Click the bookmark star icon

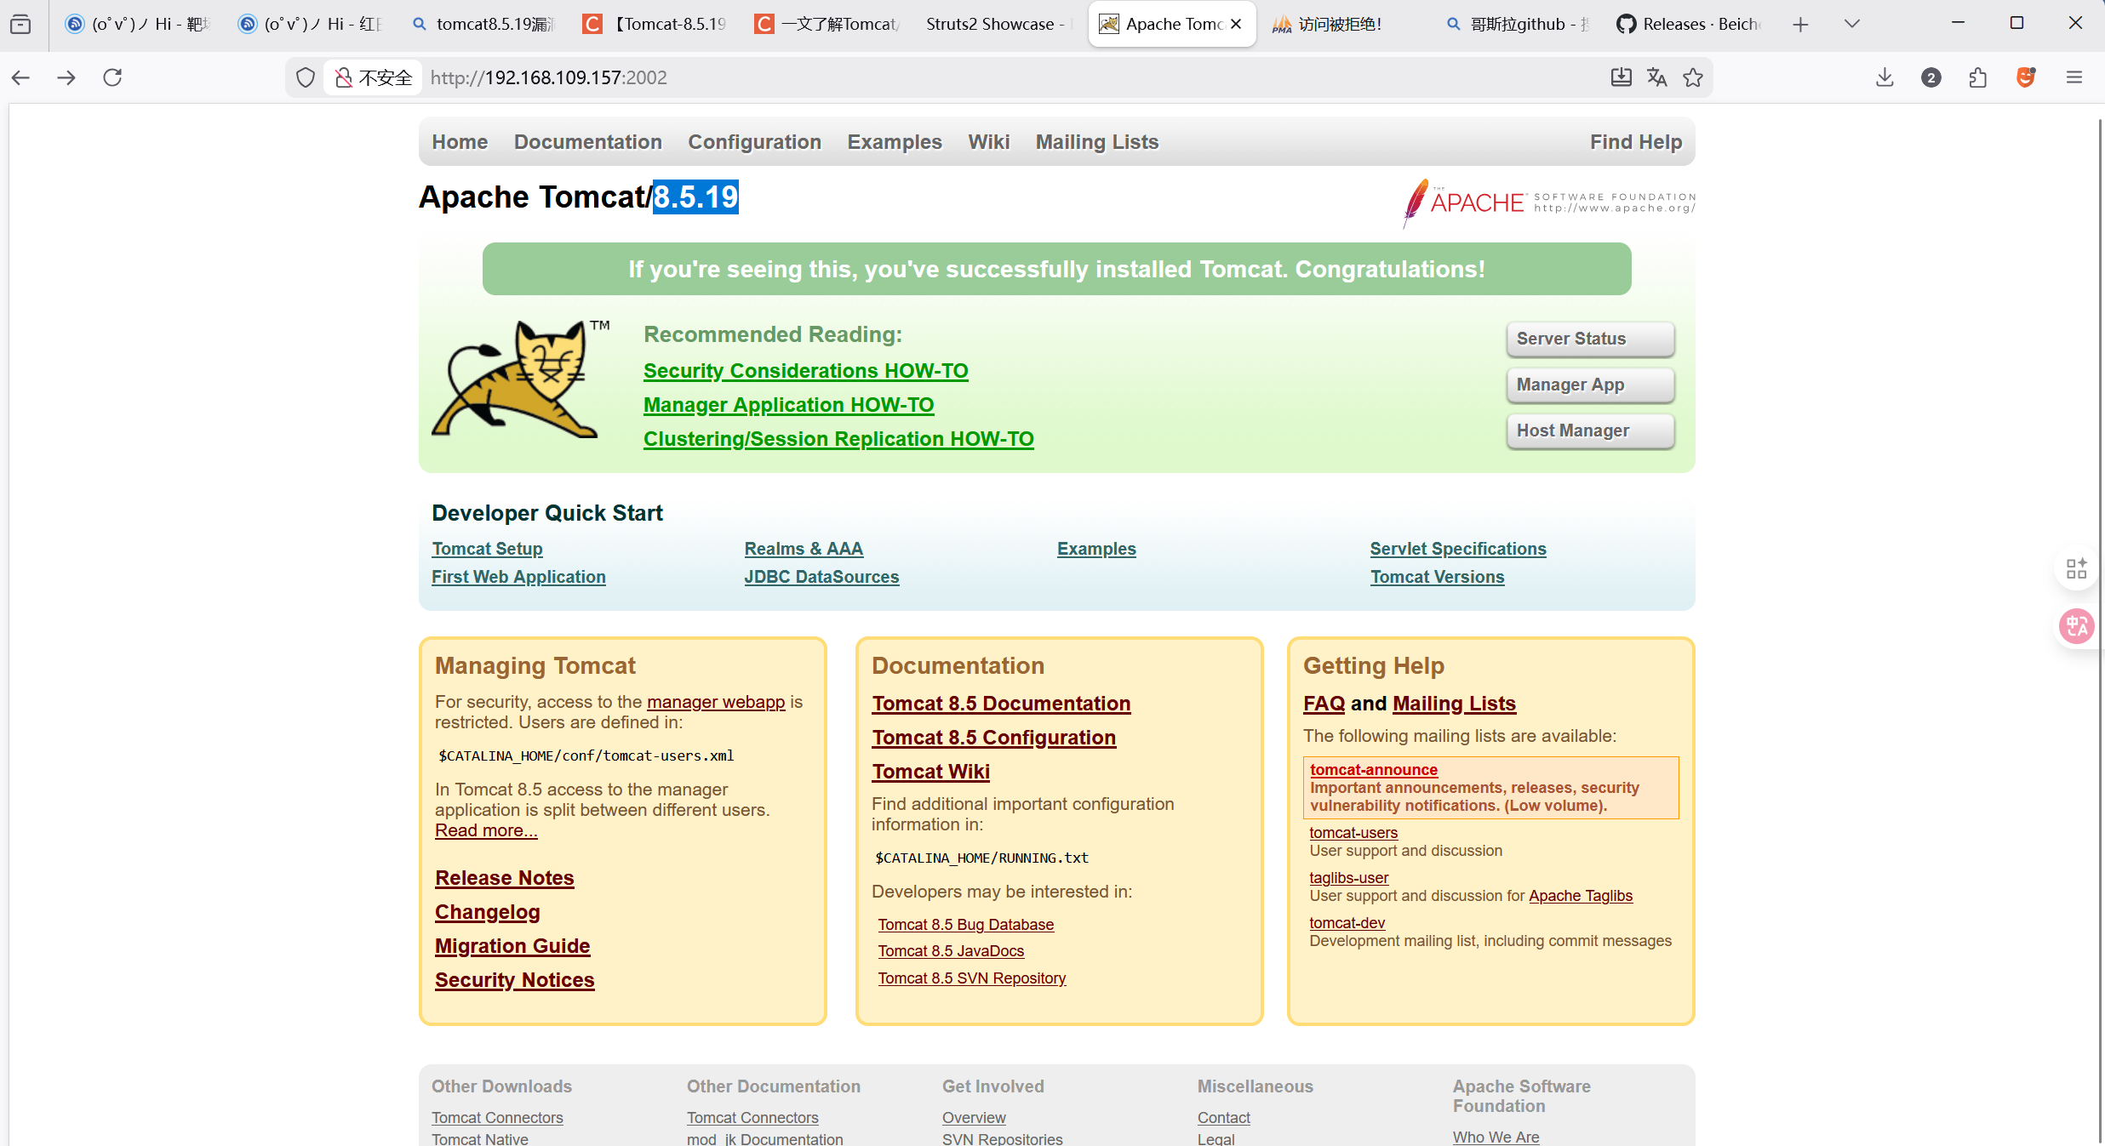[x=1693, y=77]
